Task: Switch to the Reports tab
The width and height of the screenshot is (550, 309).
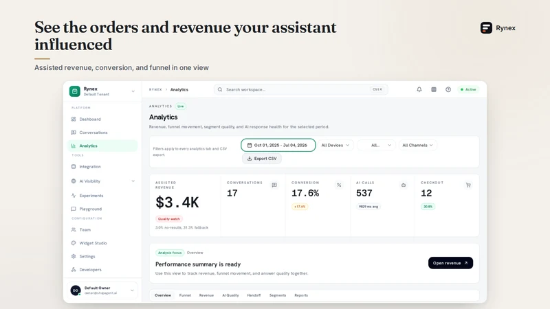Action: pos(301,295)
